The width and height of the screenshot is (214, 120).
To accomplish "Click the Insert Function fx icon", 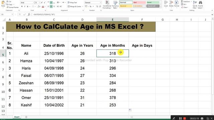I will [29, 14].
